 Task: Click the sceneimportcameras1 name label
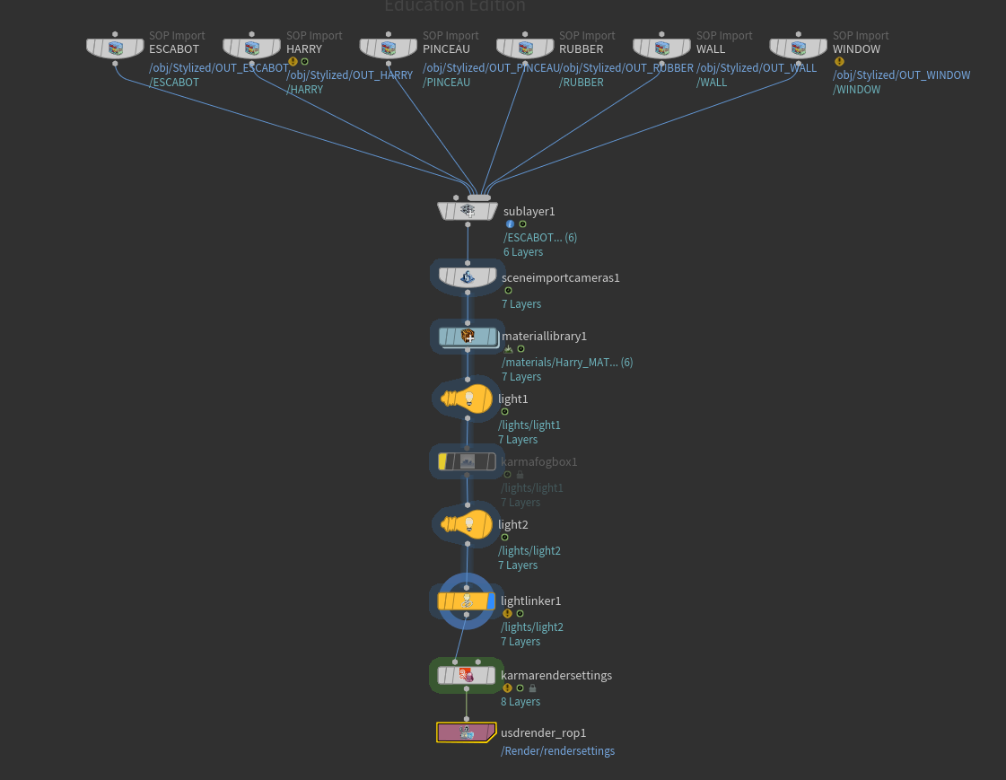click(x=561, y=277)
